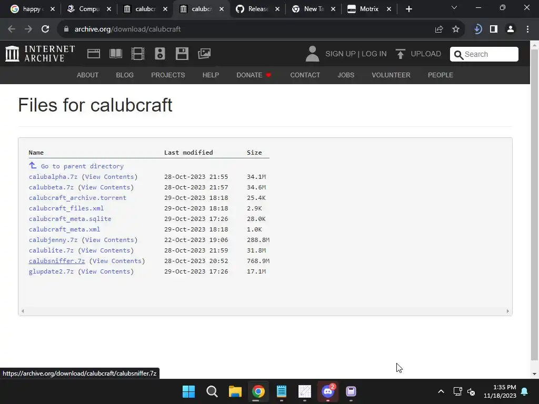Close the Motrix tab
This screenshot has width=539, height=404.
click(389, 9)
